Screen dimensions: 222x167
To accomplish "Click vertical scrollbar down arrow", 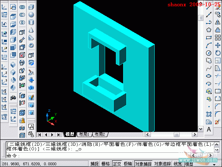I will (x=201, y=129).
